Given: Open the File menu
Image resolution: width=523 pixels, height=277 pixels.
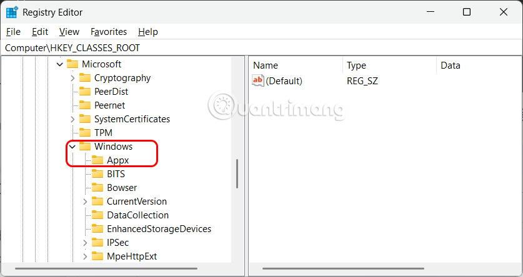Looking at the screenshot, I should (x=13, y=32).
